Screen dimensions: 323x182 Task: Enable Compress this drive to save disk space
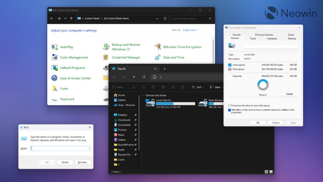coord(230,105)
